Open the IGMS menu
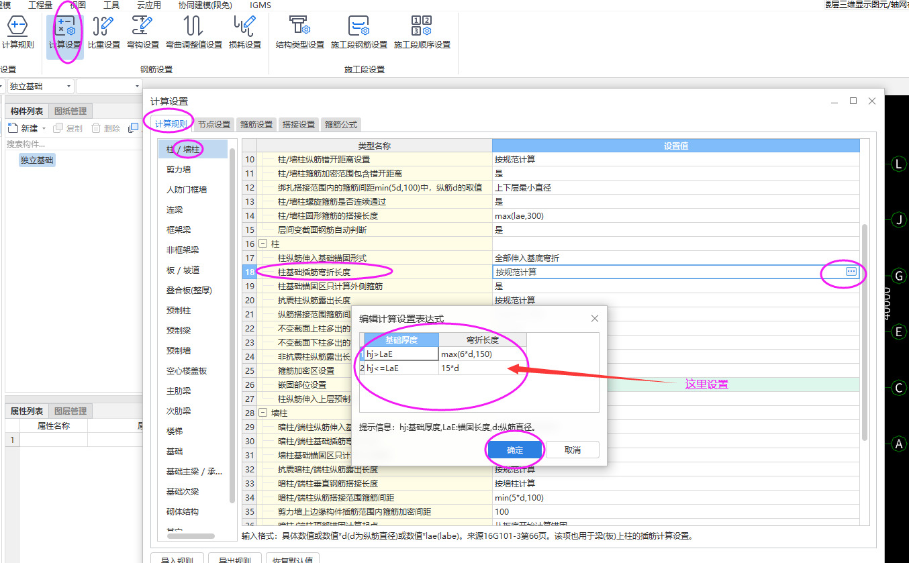Viewport: 909px width, 563px height. pos(260,5)
